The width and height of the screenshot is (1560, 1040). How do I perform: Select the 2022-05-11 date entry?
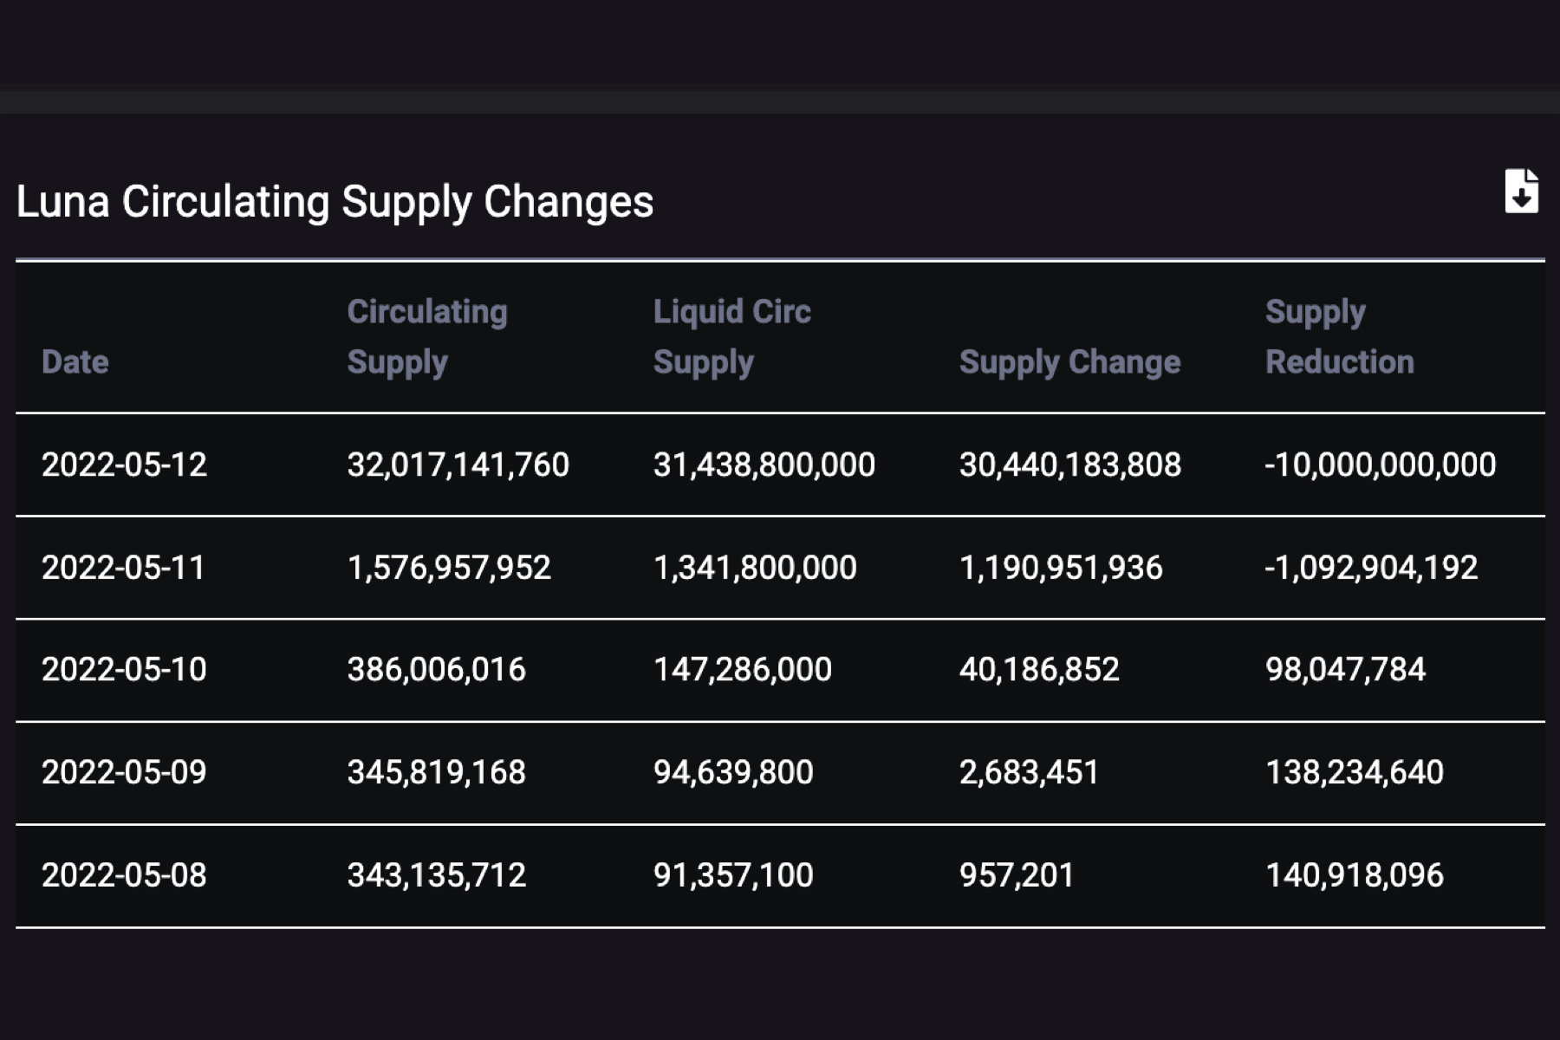point(125,567)
